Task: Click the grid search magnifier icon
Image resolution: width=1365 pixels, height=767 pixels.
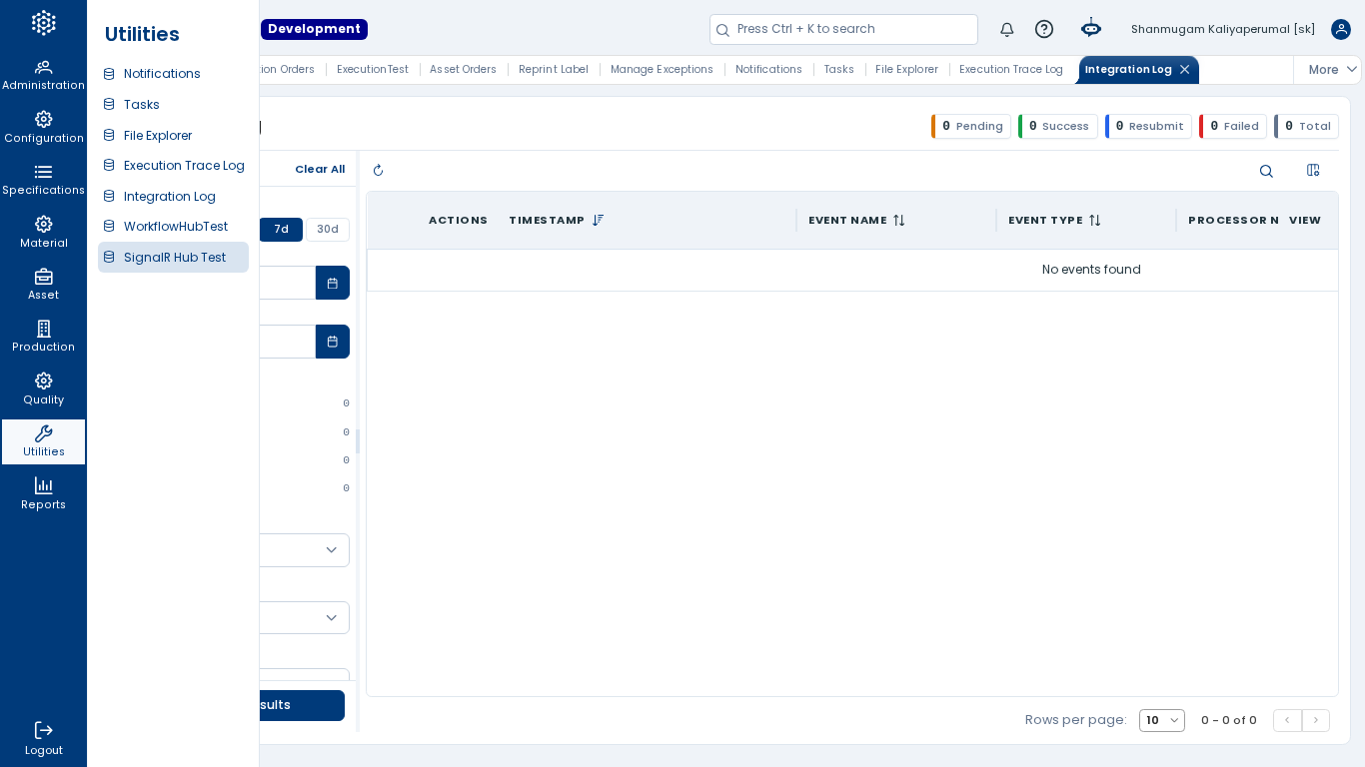Action: [1266, 171]
